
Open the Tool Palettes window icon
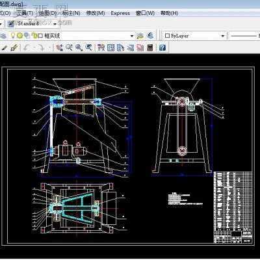[120, 47]
